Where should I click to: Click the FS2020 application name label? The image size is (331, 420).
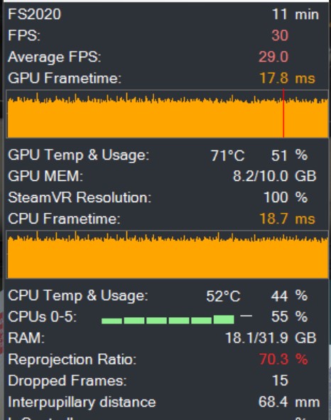[35, 14]
